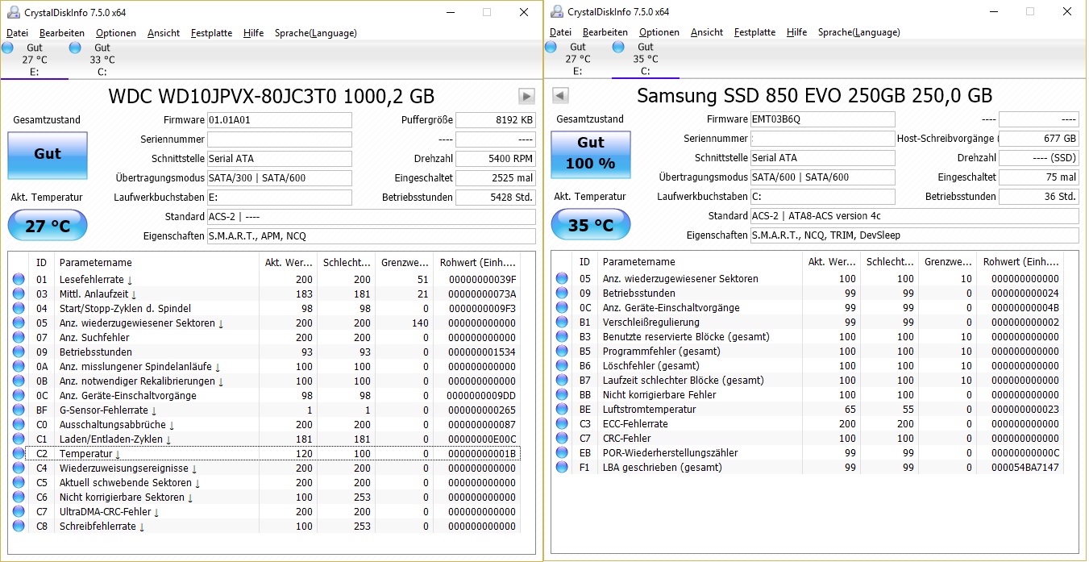
Task: Click status orb for Lesefehlerrate row
Action: coord(19,280)
